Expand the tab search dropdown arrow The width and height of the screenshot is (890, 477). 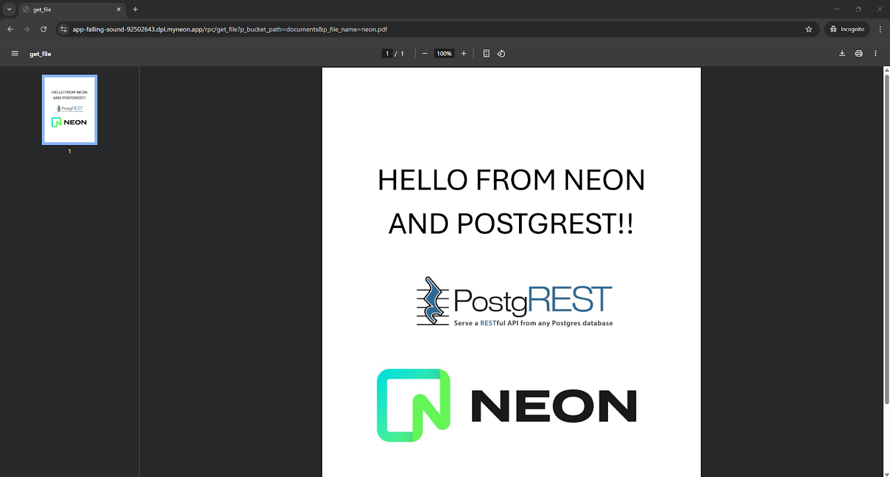click(x=9, y=9)
